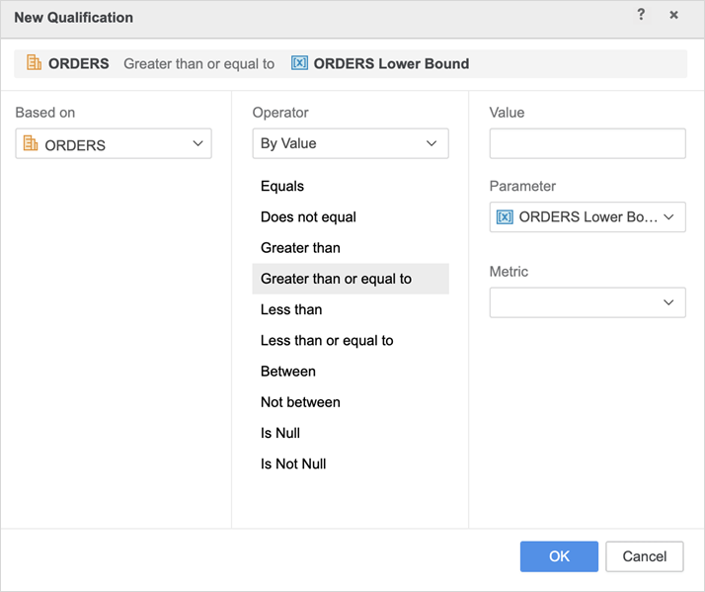The image size is (705, 592).
Task: Select the Greater than operator
Action: point(300,247)
